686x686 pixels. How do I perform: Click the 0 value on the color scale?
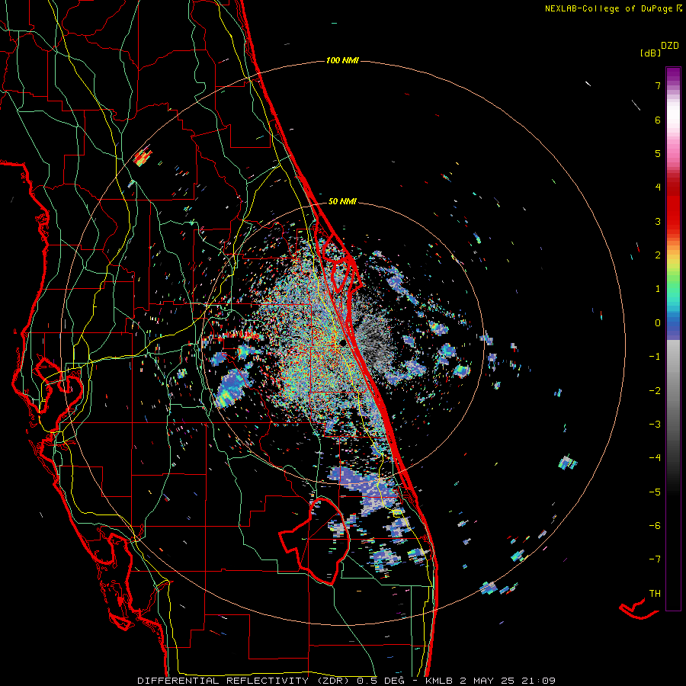point(658,323)
